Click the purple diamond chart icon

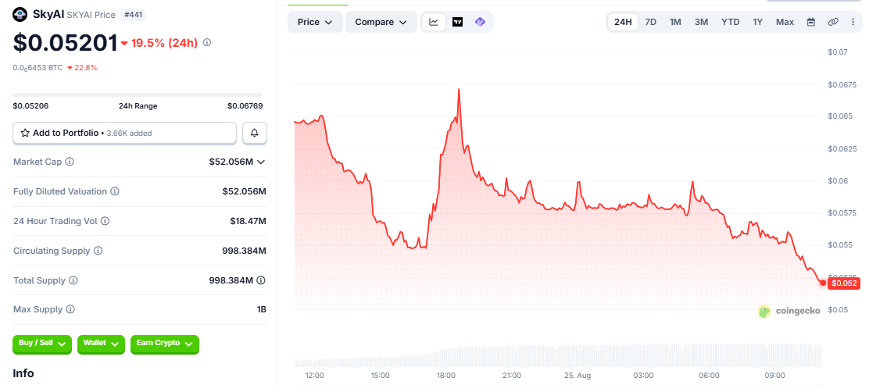480,22
